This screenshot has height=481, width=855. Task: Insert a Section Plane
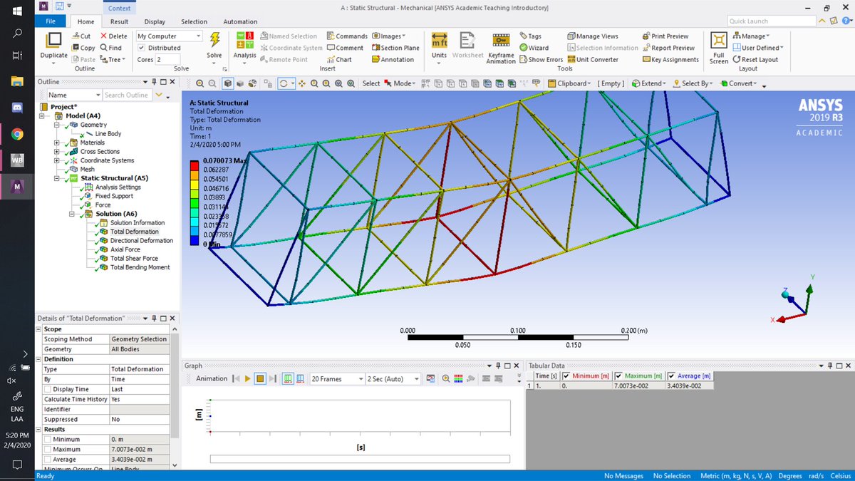point(395,48)
